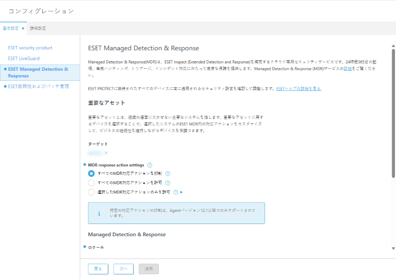Switch to the 詳細設定 tab

[38, 28]
